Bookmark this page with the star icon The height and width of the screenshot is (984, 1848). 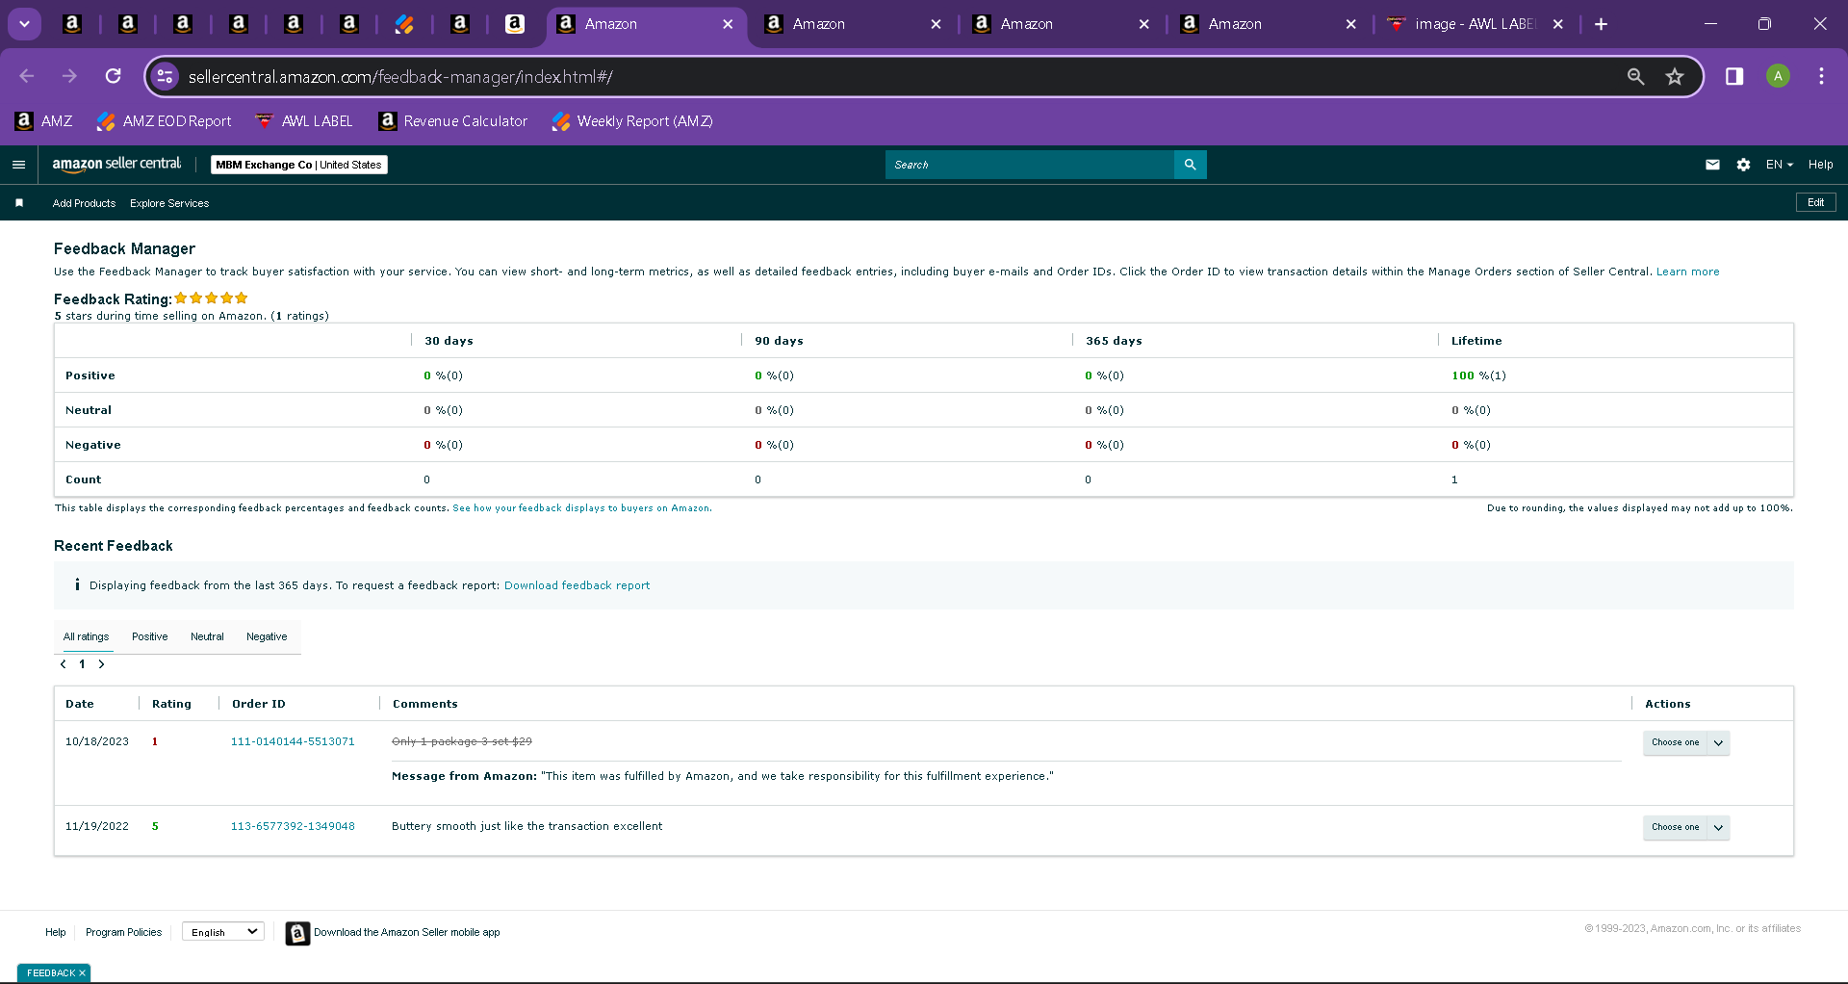pos(1675,76)
